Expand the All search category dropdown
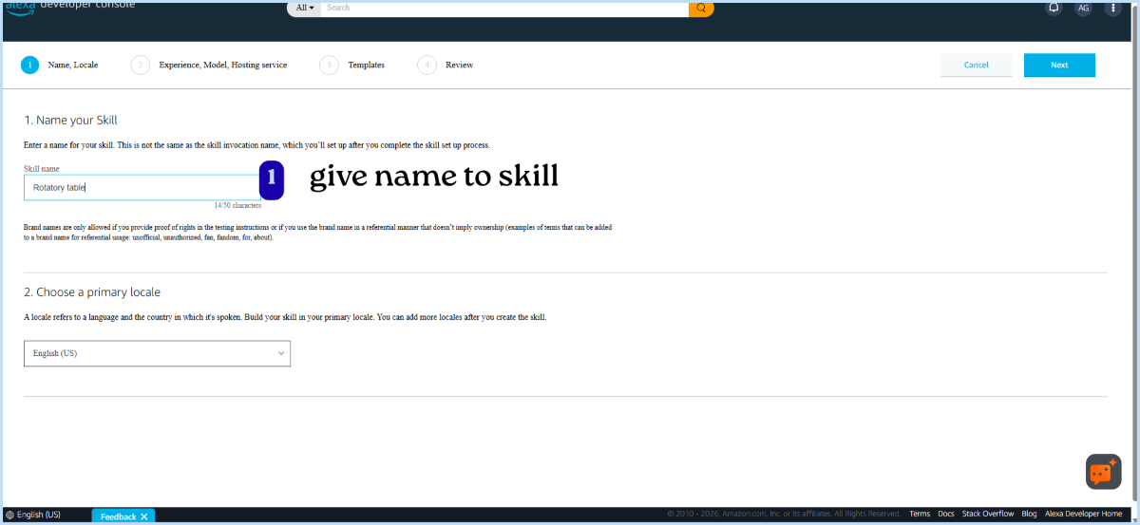Screen dimensions: 1140x525 (304, 8)
